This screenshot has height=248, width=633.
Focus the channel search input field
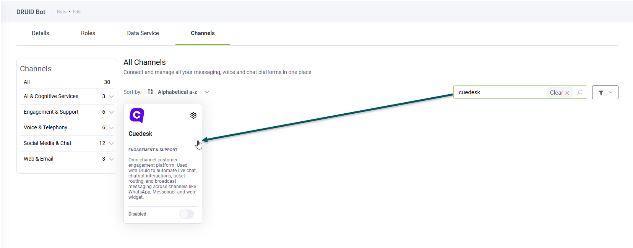[501, 92]
